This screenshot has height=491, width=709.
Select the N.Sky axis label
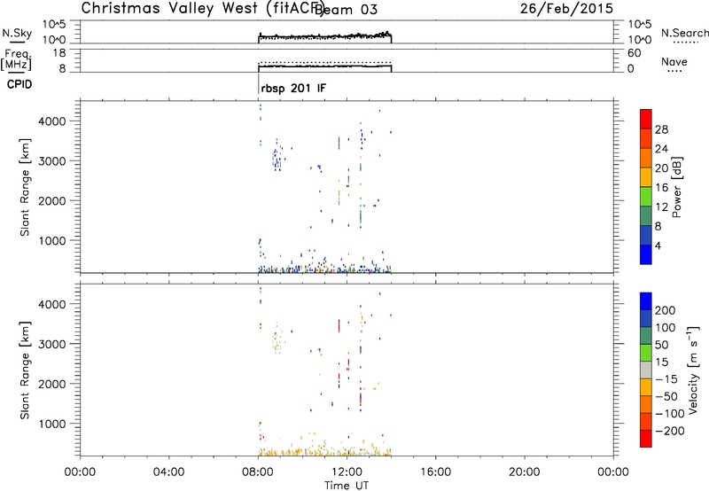(x=17, y=33)
